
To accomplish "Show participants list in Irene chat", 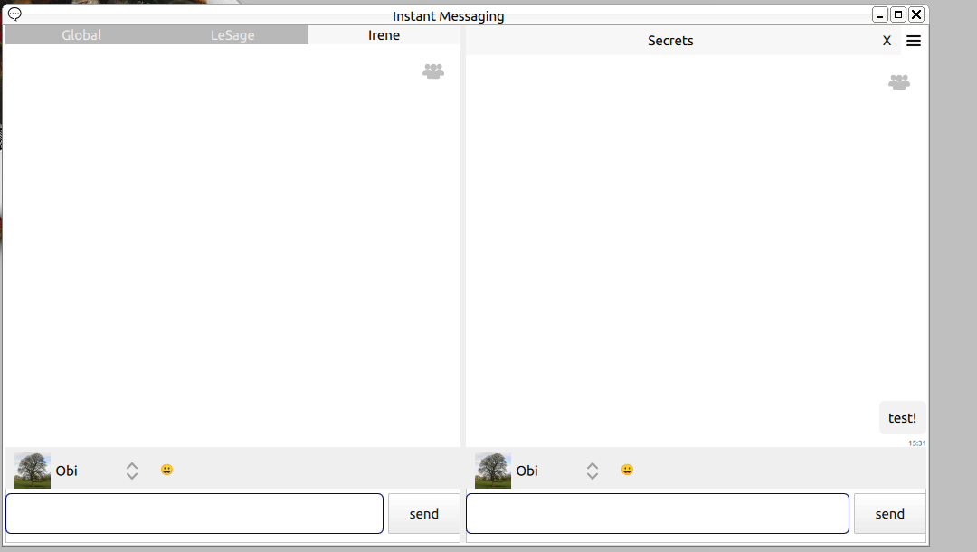I will click(433, 71).
